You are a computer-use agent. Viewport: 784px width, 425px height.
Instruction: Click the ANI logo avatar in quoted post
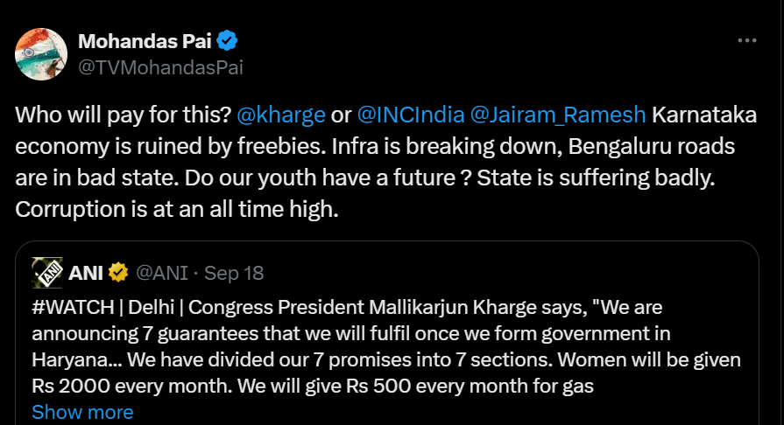[47, 273]
